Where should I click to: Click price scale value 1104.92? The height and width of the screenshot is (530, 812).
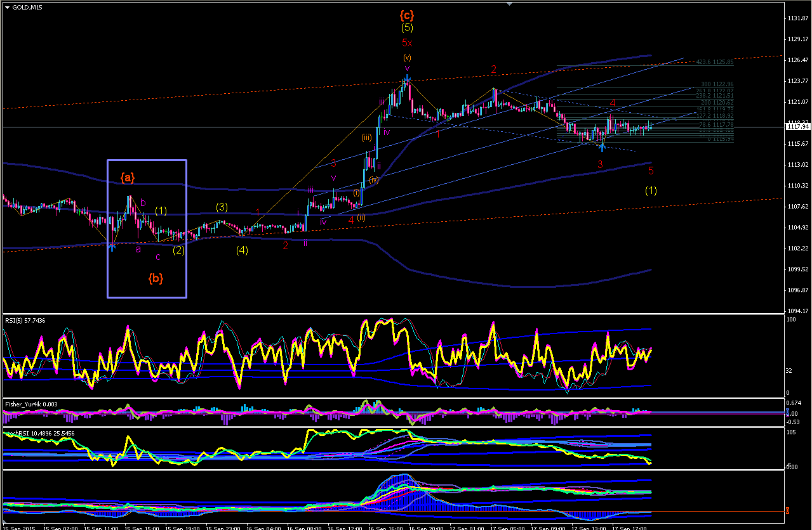pos(798,228)
